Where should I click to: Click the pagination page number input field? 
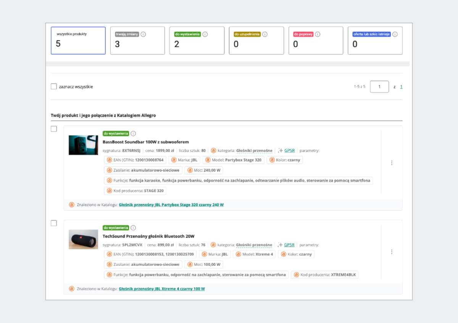click(x=379, y=87)
